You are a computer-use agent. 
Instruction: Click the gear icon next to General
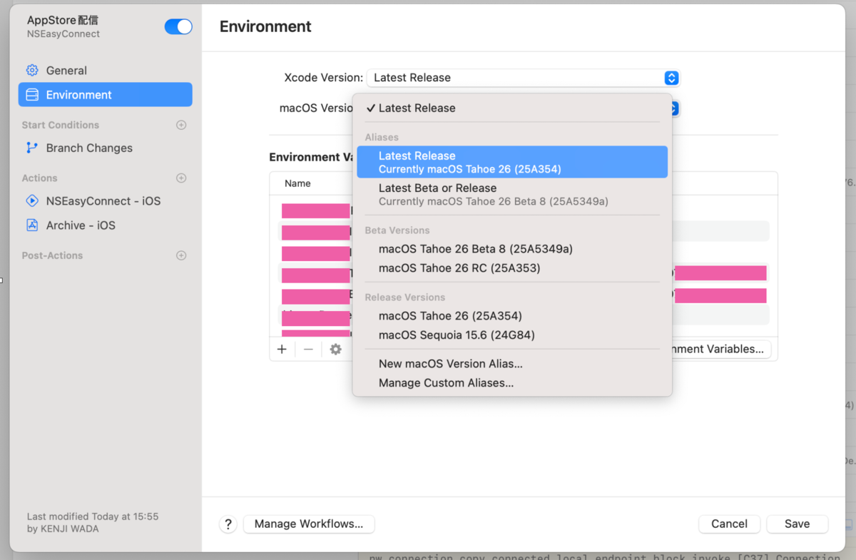pos(32,71)
